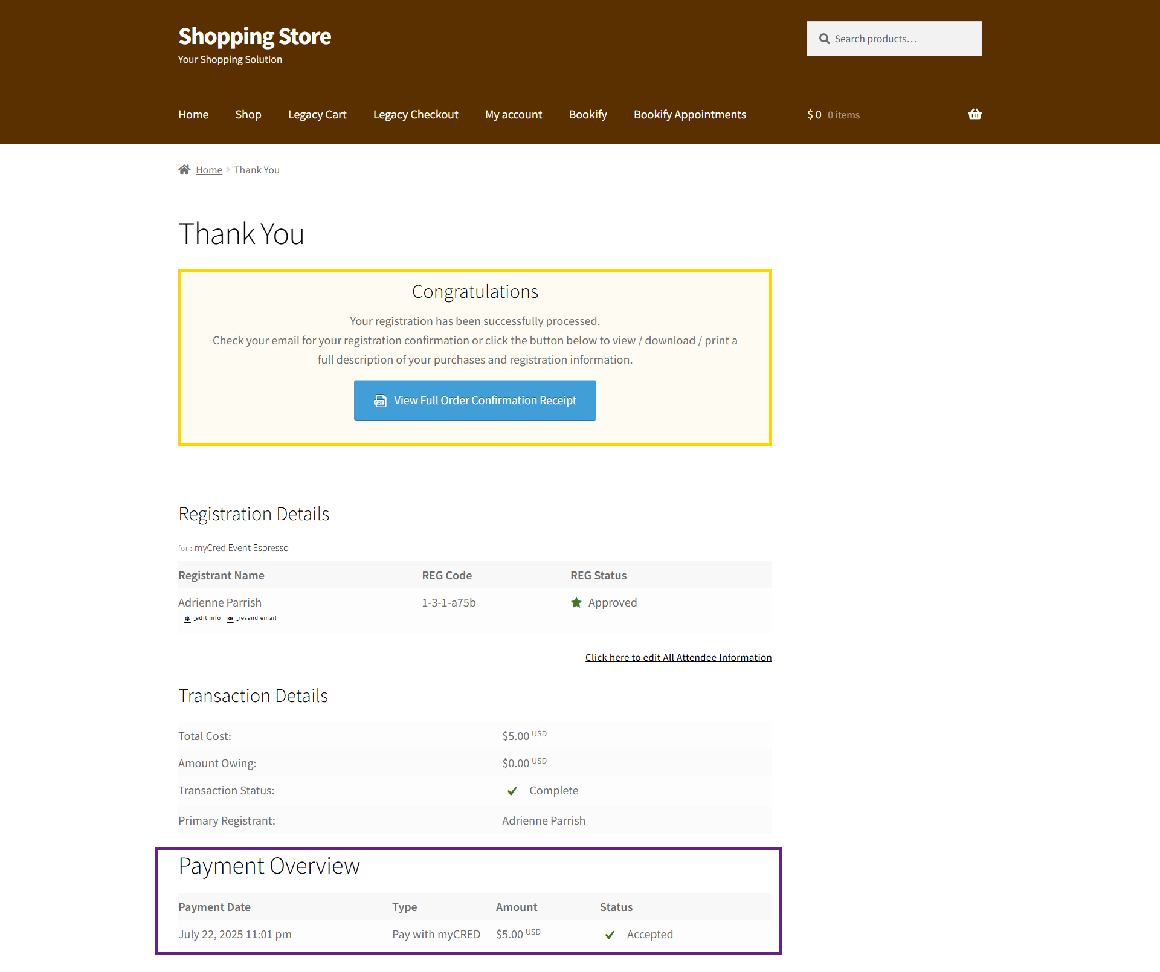Click the $0 0 items cart total
This screenshot has width=1160, height=972.
click(x=833, y=115)
